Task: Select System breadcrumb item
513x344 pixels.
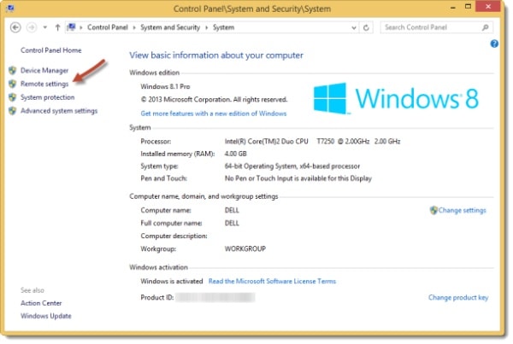Action: 223,27
